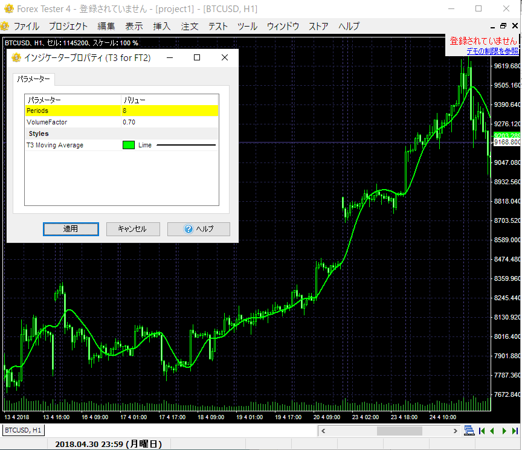The image size is (522, 450).
Task: Maximize the indicator properties dialog
Action: click(197, 57)
